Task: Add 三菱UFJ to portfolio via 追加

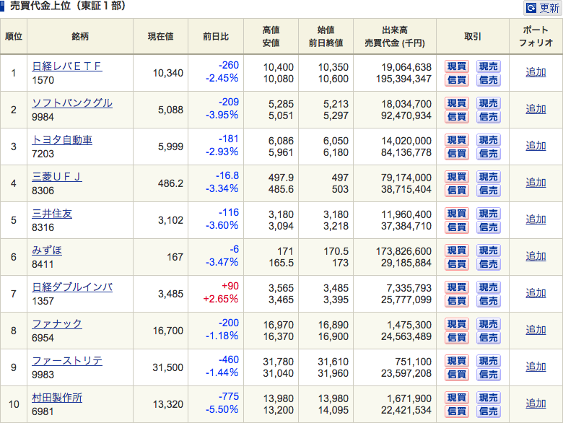Action: coord(536,183)
